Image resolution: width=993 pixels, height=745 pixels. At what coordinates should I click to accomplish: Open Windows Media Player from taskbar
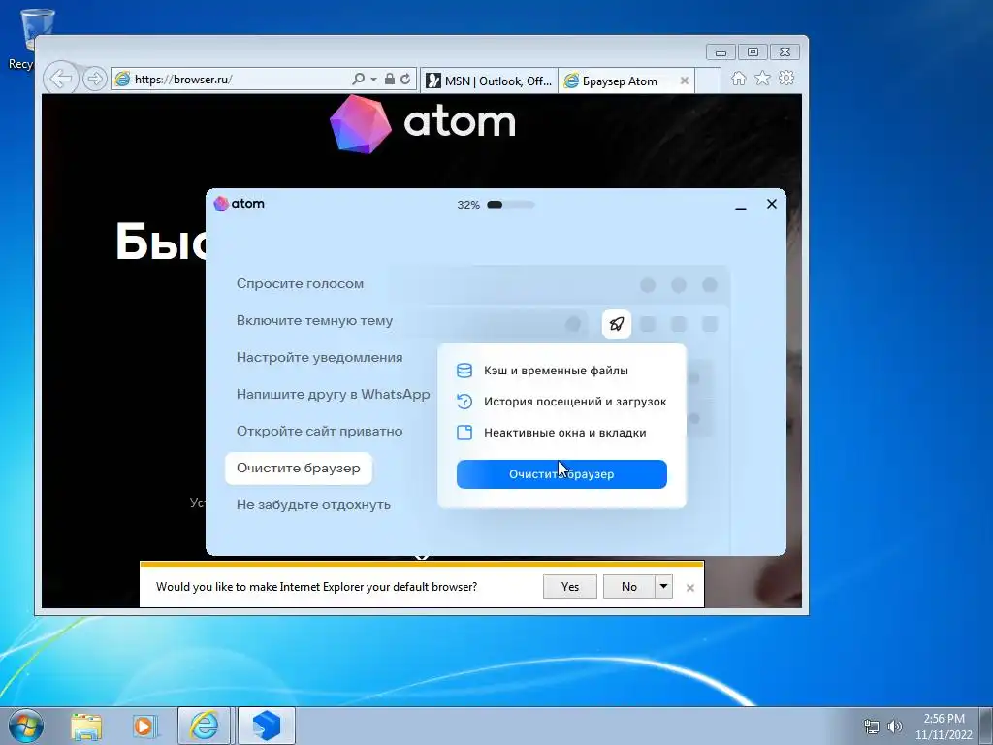(x=144, y=727)
